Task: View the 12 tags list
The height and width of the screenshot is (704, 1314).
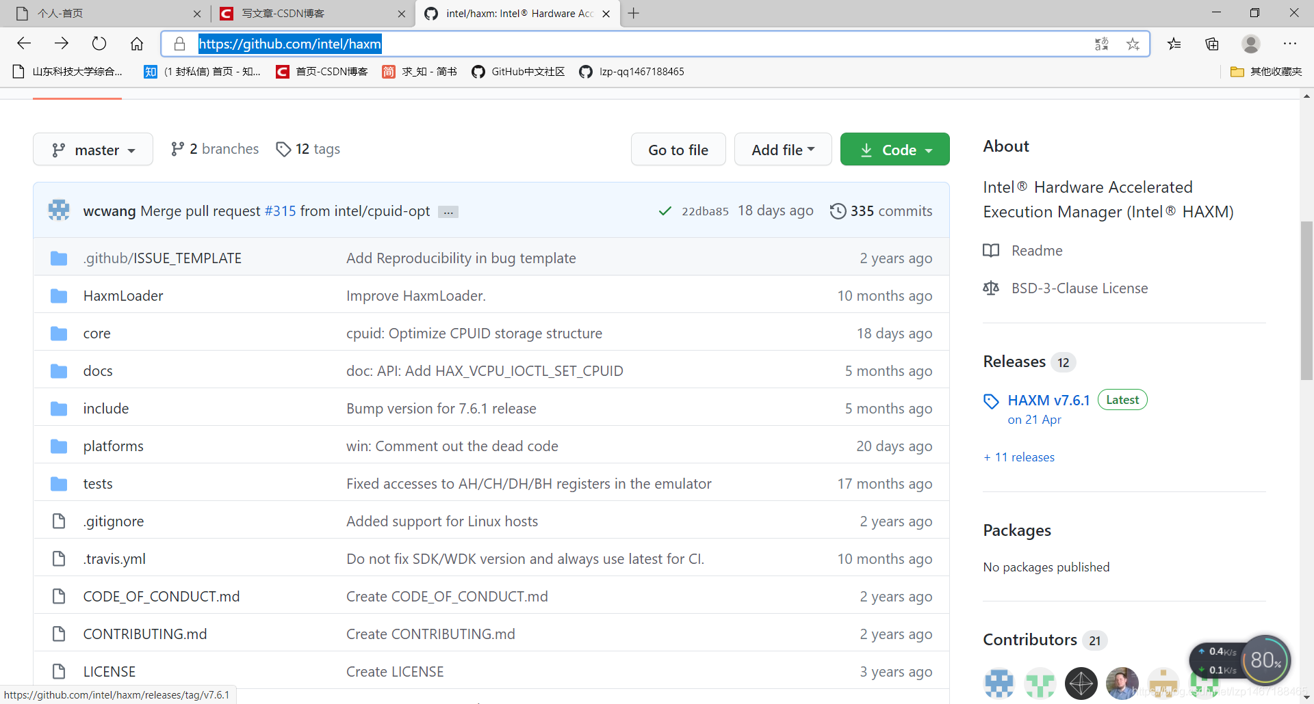Action: pyautogui.click(x=308, y=149)
